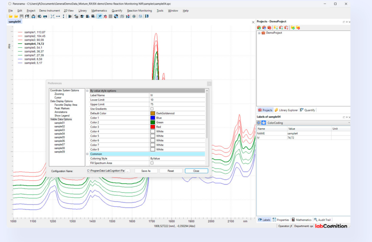
Task: Toggle the highlighted pin toolbar icon
Action: [x=100, y=16]
